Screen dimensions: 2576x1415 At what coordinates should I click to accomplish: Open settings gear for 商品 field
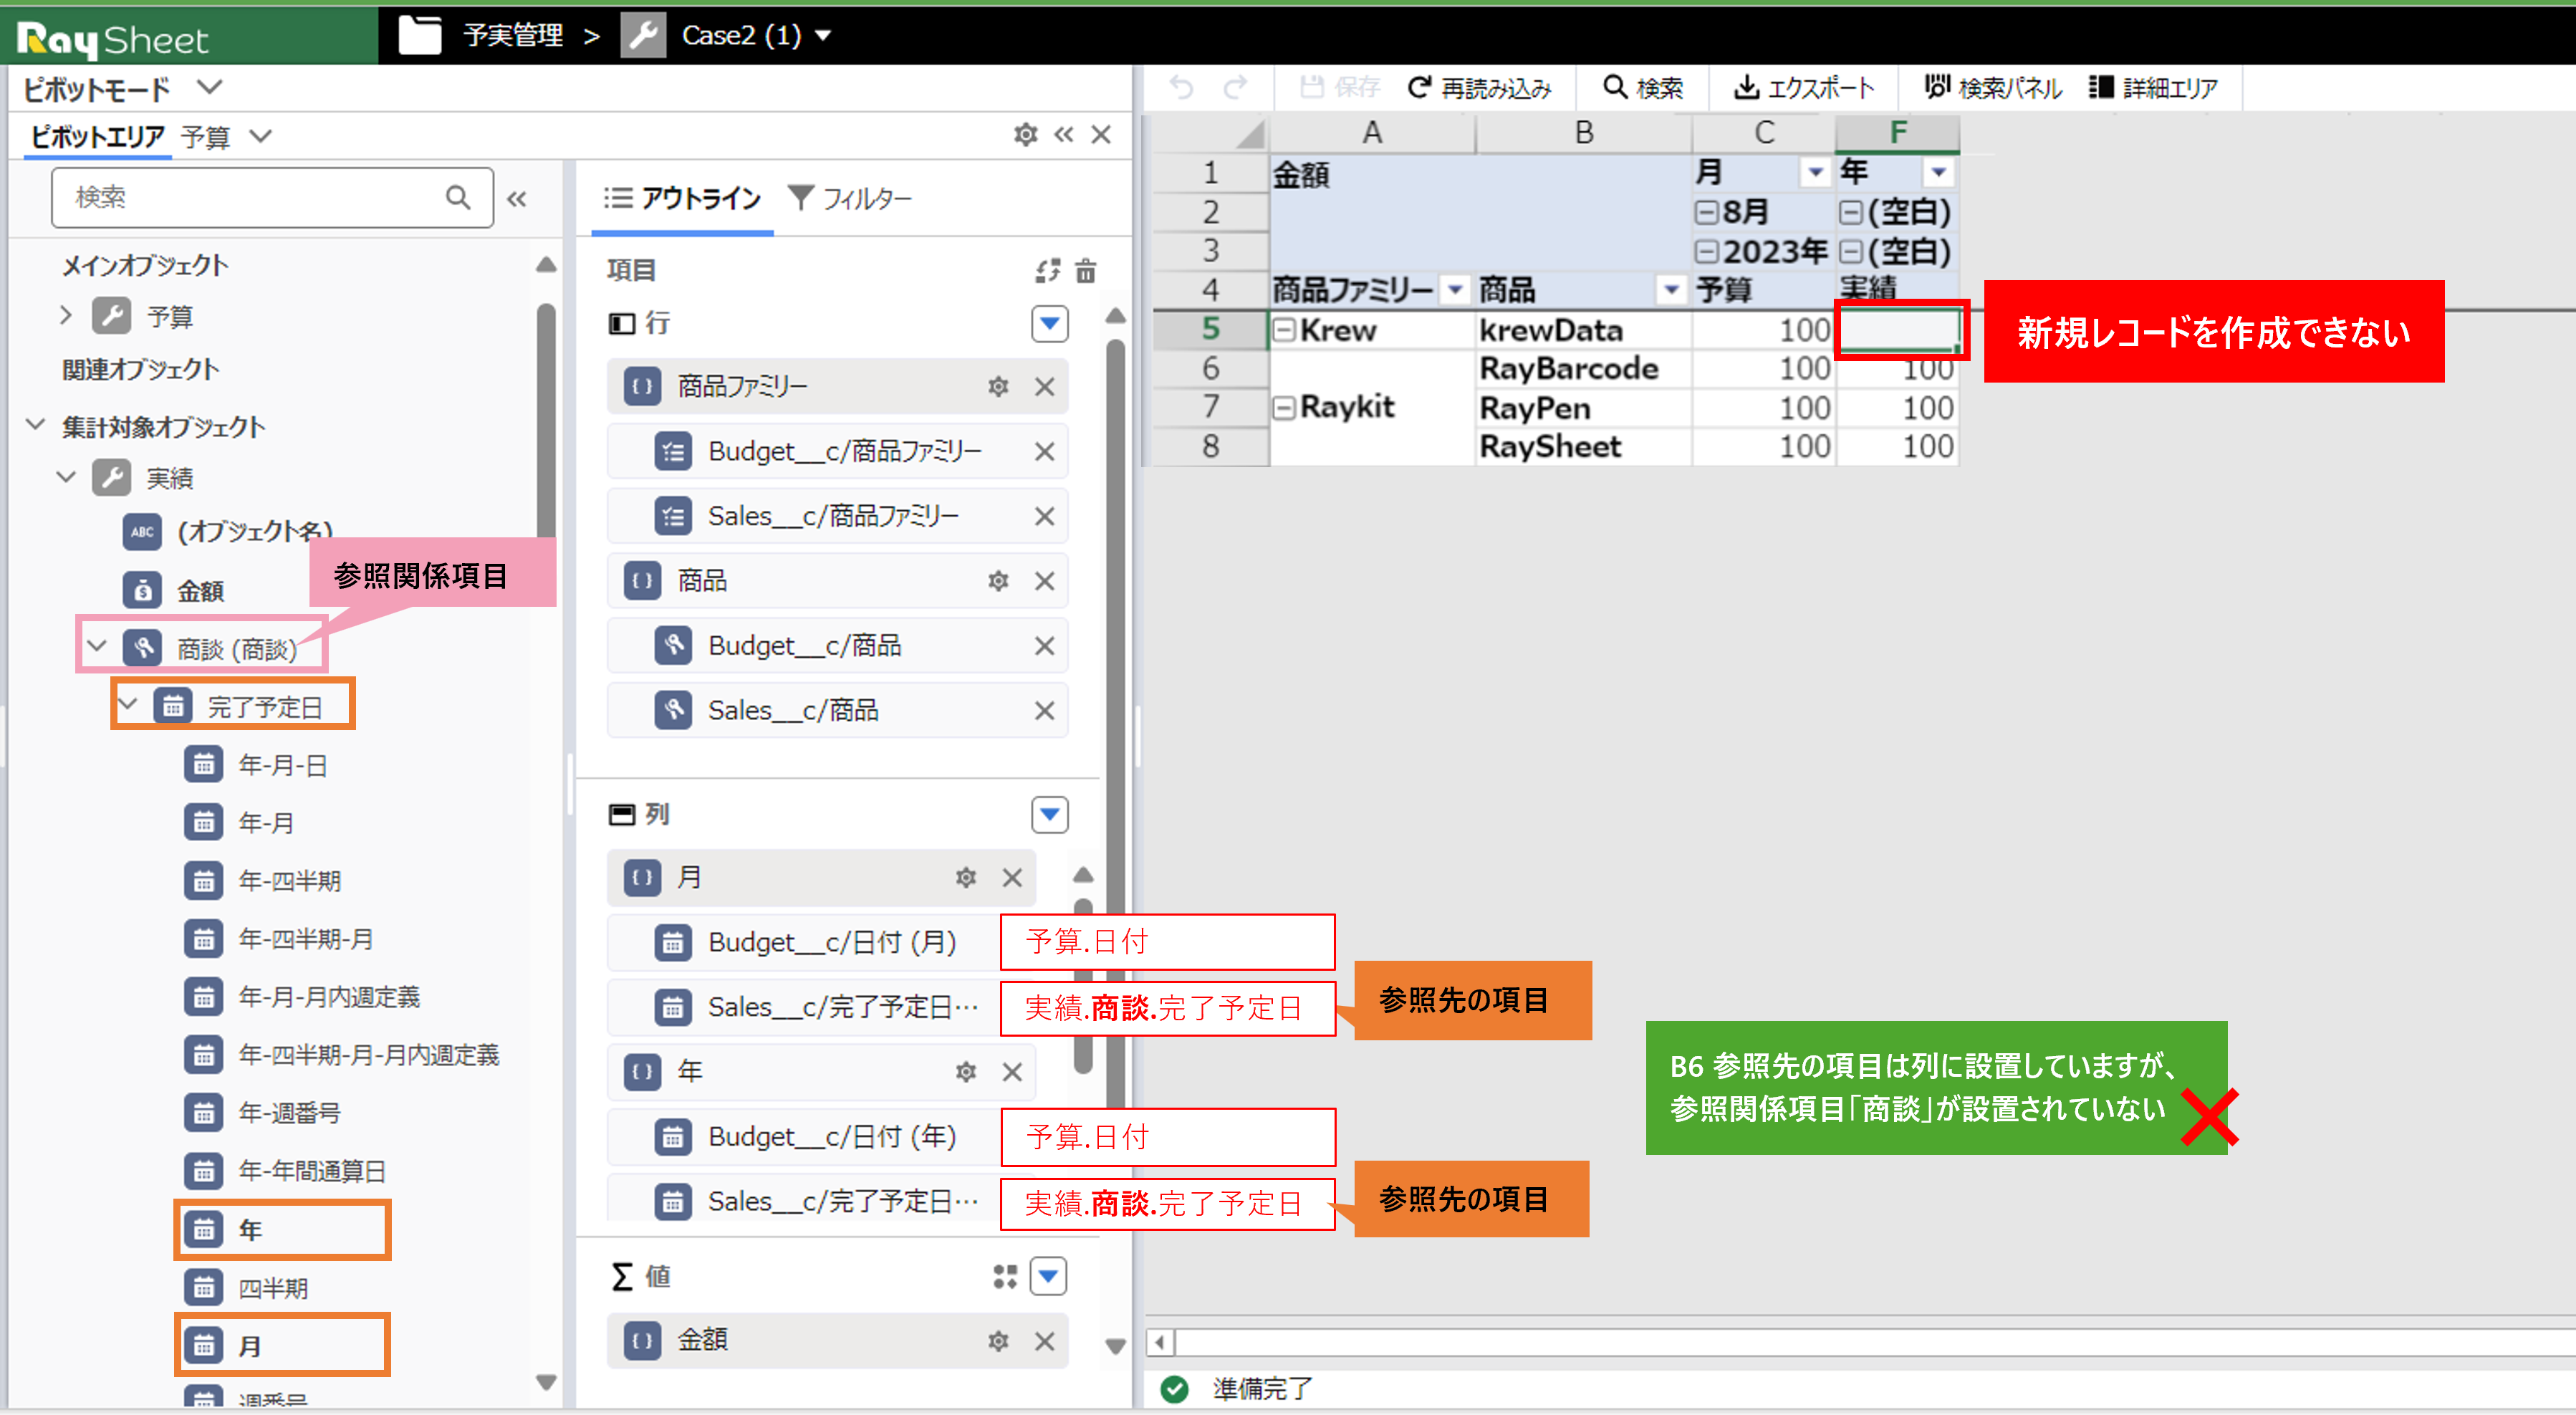(998, 581)
